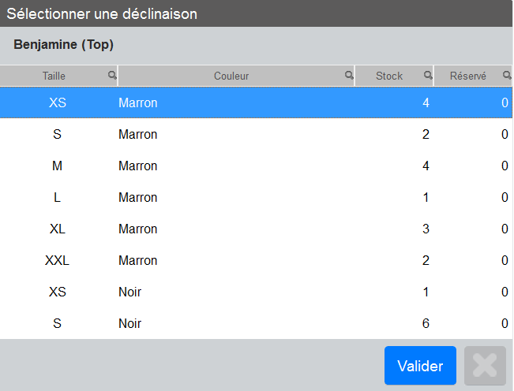Click the search icon in Taille header
Screen dimensions: 514x391
click(x=112, y=75)
